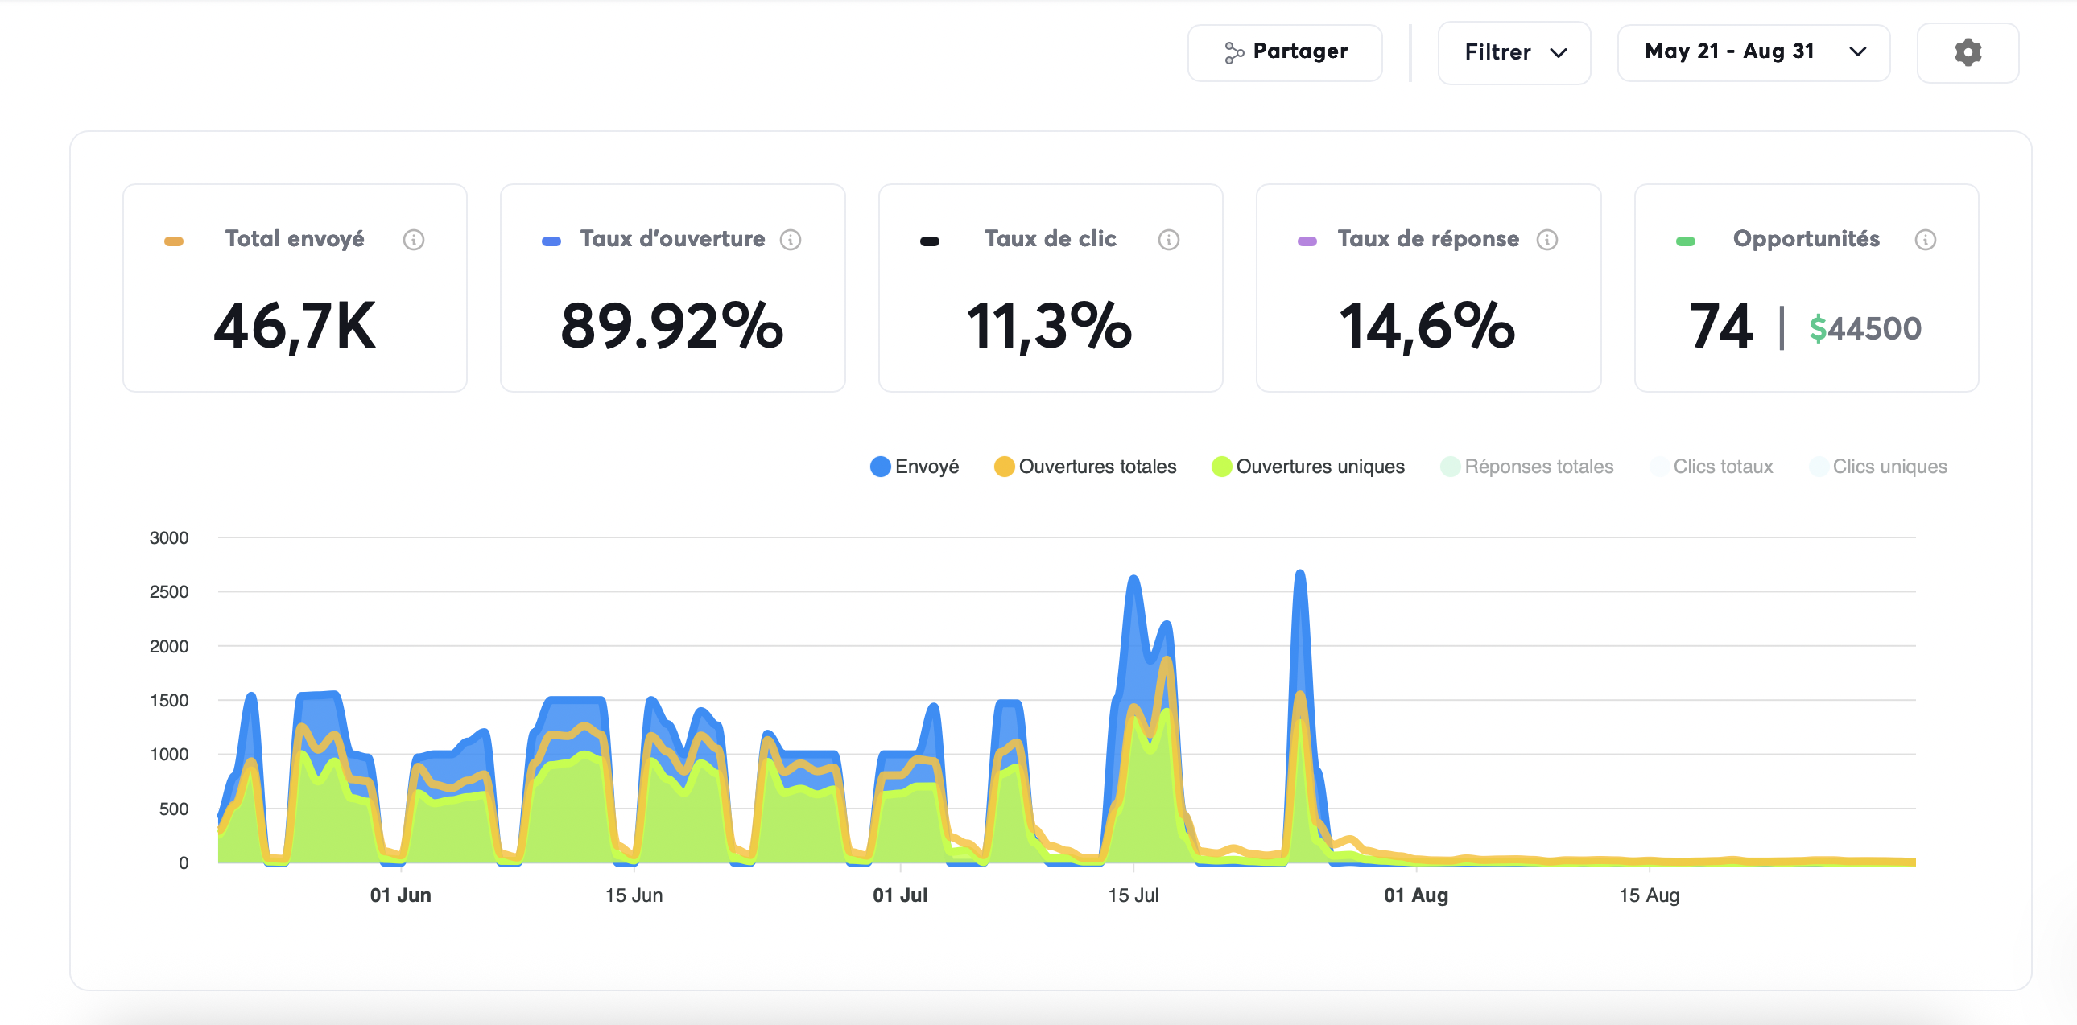Open the Filtrer dropdown
This screenshot has width=2077, height=1025.
[x=1513, y=52]
